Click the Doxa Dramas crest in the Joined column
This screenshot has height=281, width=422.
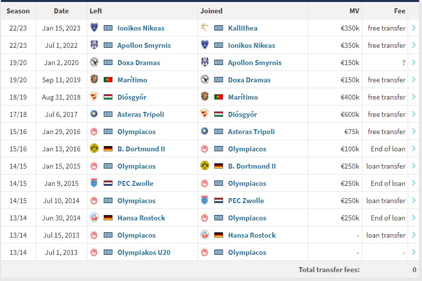coord(204,79)
